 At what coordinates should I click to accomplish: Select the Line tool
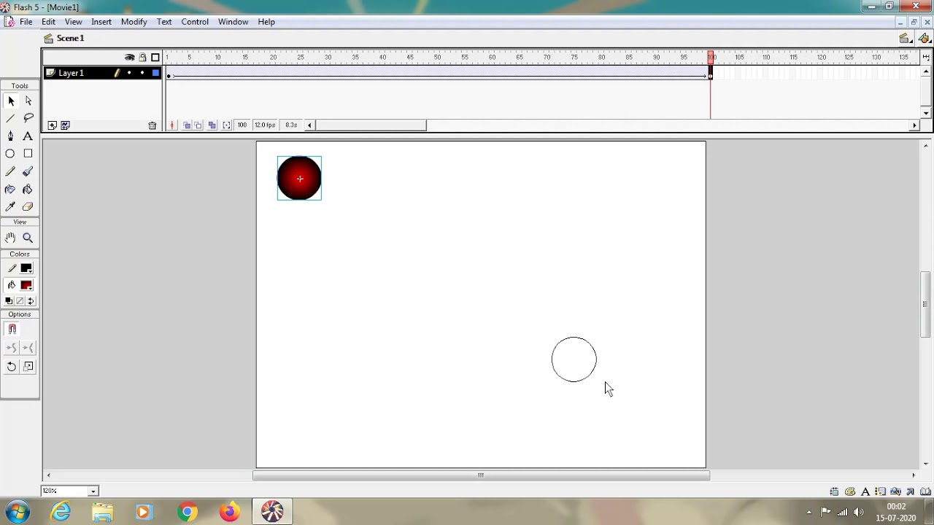(x=11, y=119)
